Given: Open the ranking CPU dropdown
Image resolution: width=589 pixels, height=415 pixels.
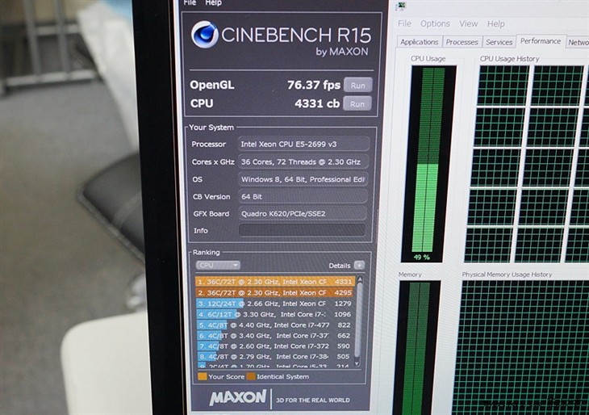Looking at the screenshot, I should pyautogui.click(x=218, y=265).
